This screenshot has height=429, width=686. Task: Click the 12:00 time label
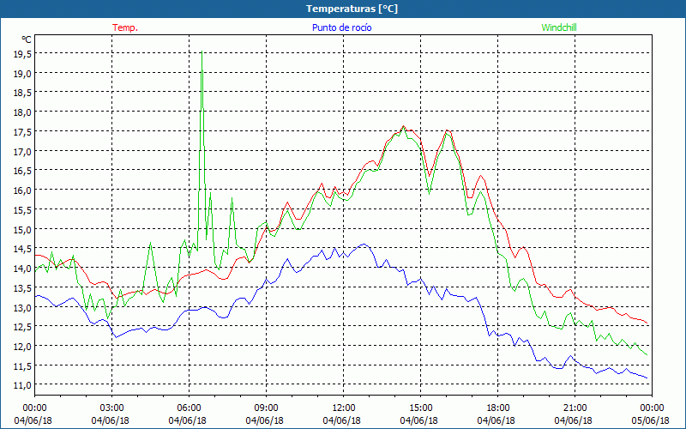click(x=344, y=408)
